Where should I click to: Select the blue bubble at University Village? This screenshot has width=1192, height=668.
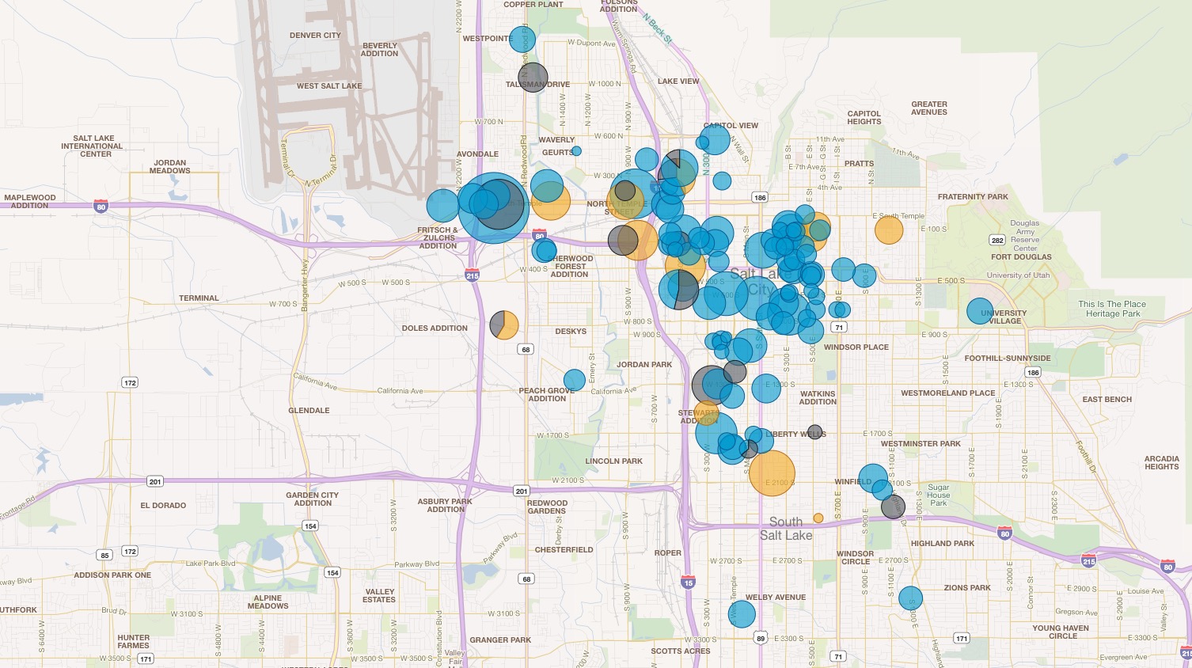click(x=981, y=312)
